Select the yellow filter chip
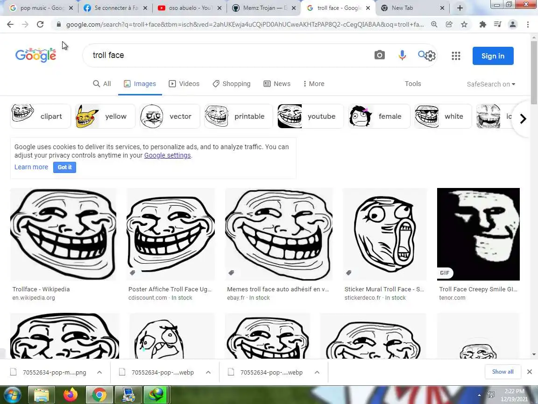The width and height of the screenshot is (538, 404). click(x=105, y=116)
